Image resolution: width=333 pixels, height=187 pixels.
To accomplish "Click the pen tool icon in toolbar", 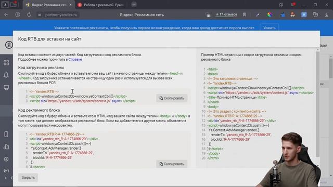I will 258,15.
